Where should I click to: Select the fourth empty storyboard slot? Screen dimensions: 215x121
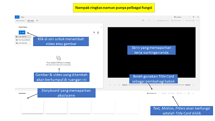(104, 107)
